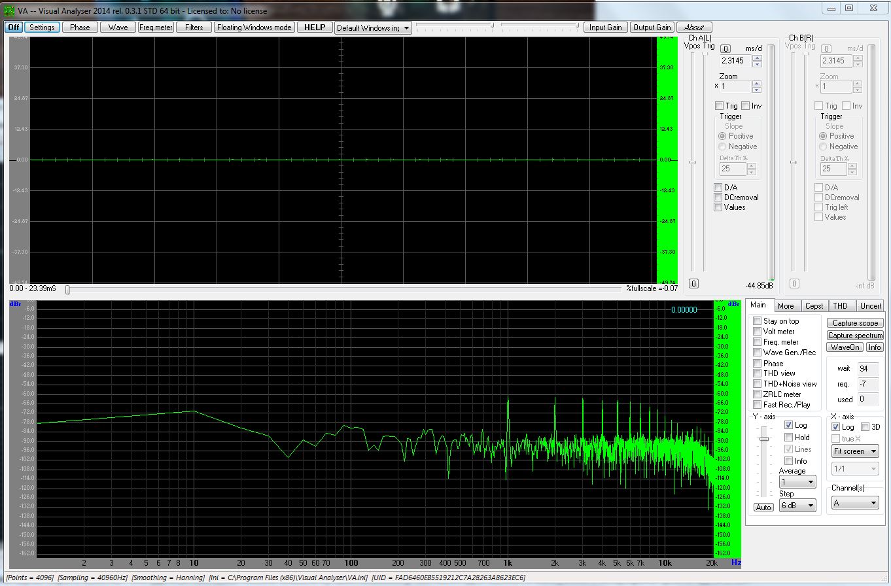The height and width of the screenshot is (586, 891).
Task: Click the scope time position slider
Action: click(67, 289)
